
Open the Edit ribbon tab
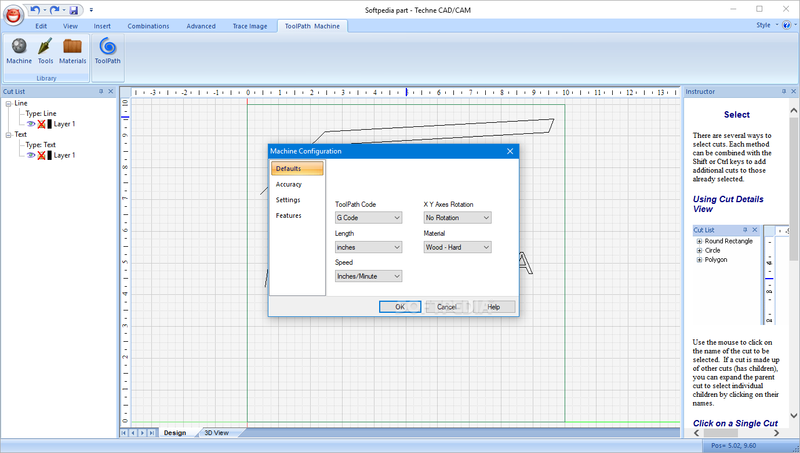point(41,26)
